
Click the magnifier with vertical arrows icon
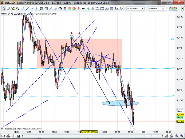(172, 136)
